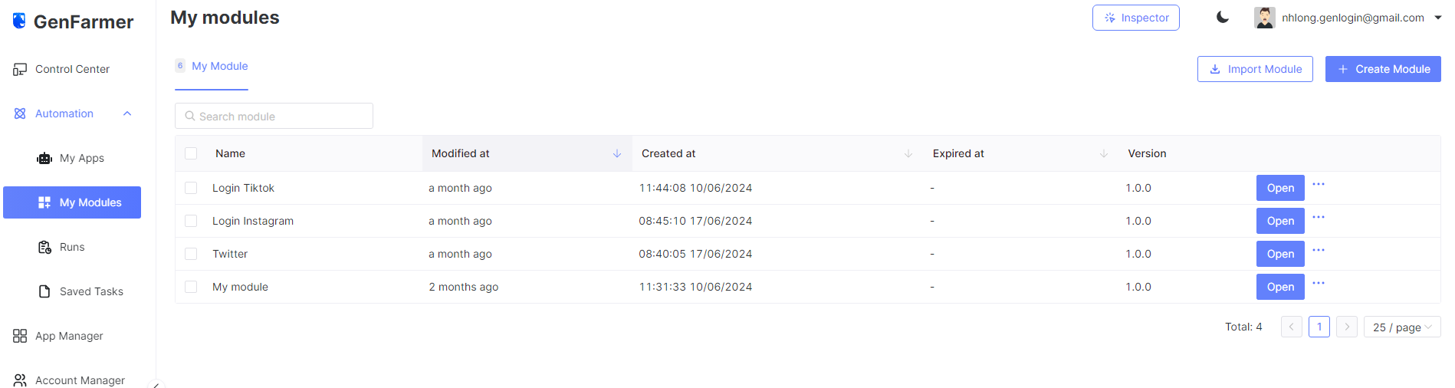
Task: Open the three-dot menu for Login Tiktok
Action: [1319, 184]
